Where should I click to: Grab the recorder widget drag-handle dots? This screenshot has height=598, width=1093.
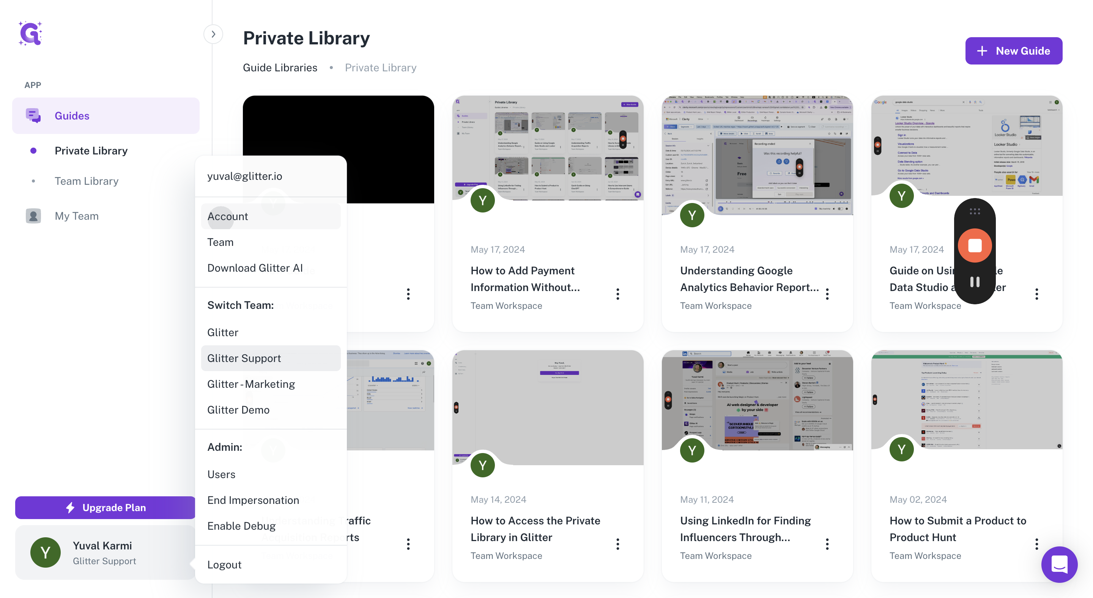point(975,211)
